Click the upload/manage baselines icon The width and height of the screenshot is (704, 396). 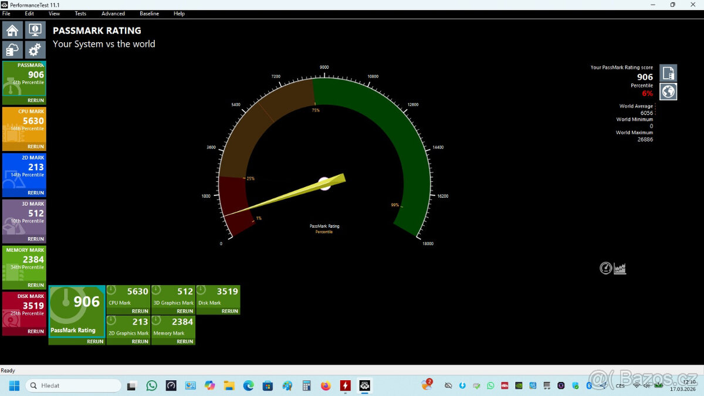click(12, 50)
